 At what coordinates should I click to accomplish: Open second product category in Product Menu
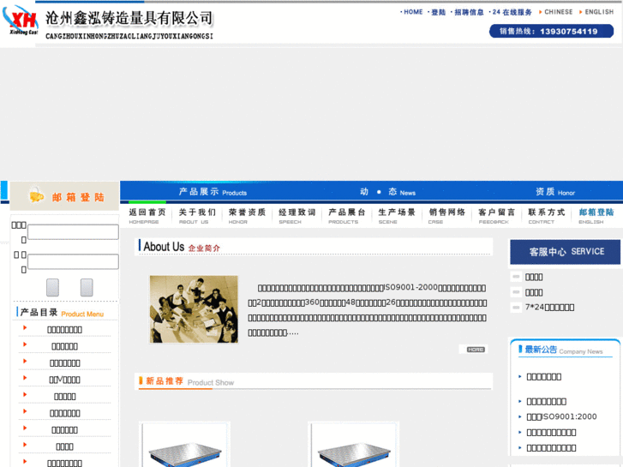(65, 346)
